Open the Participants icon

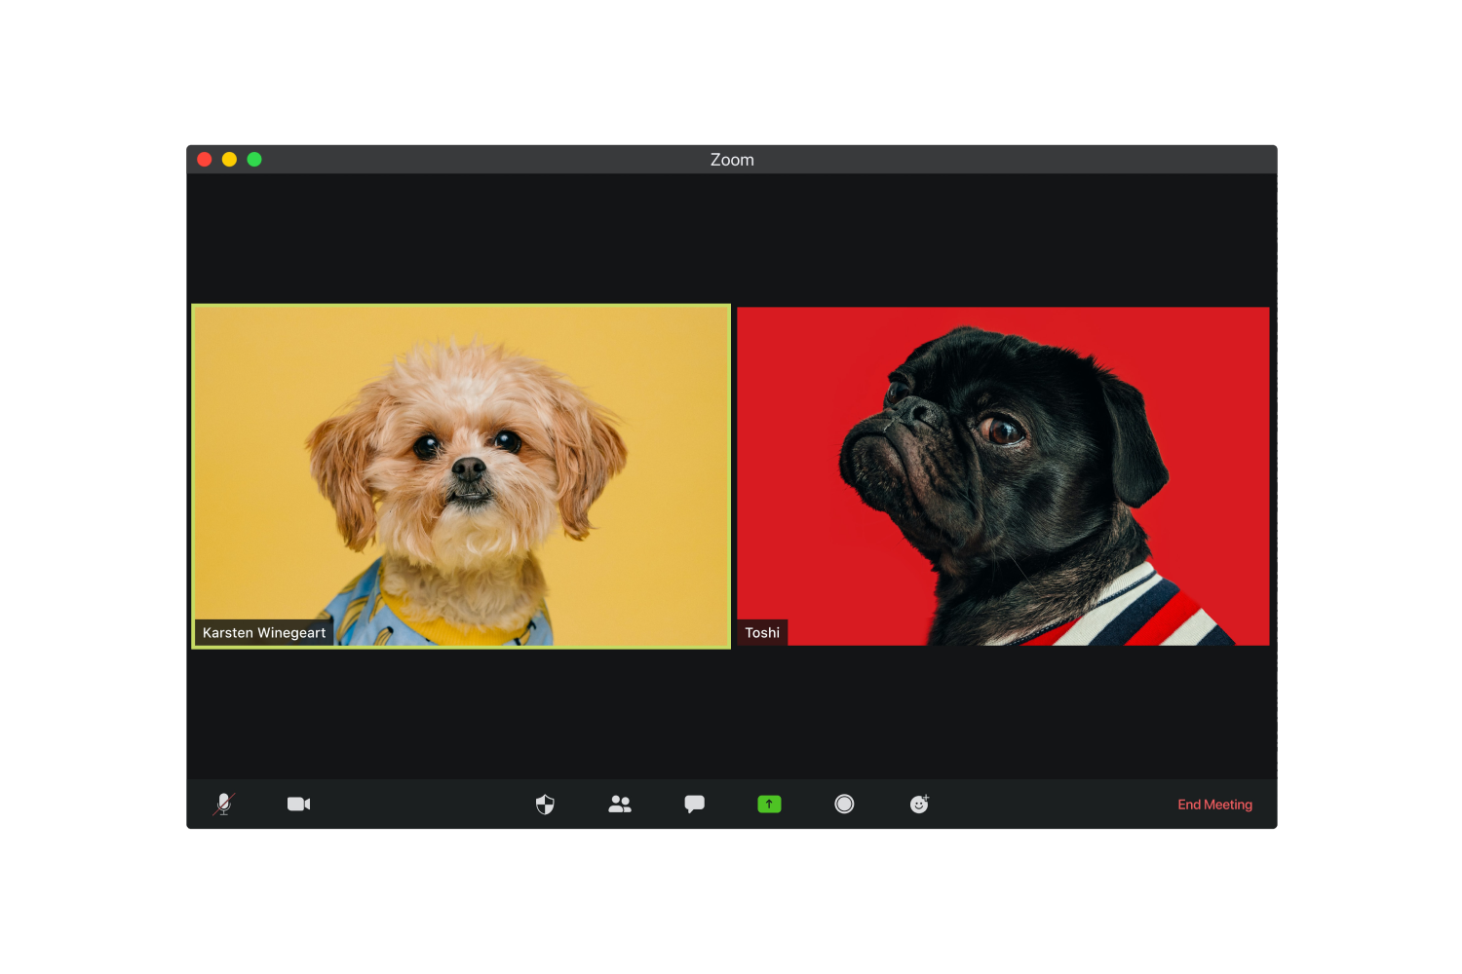point(620,804)
